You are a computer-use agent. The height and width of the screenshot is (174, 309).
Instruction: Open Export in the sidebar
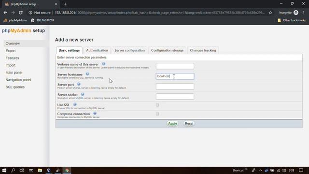tap(11, 51)
